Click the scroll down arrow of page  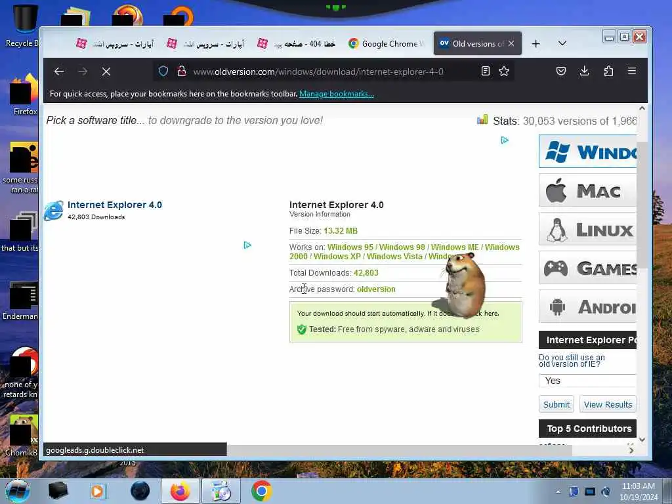tap(642, 439)
